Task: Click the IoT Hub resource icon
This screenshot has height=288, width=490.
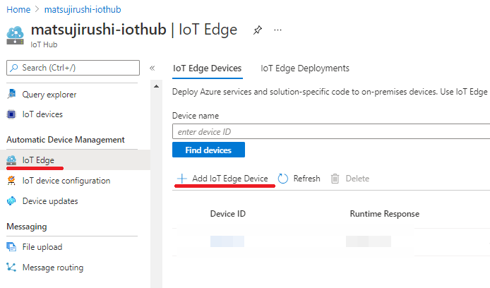Action: [15, 35]
